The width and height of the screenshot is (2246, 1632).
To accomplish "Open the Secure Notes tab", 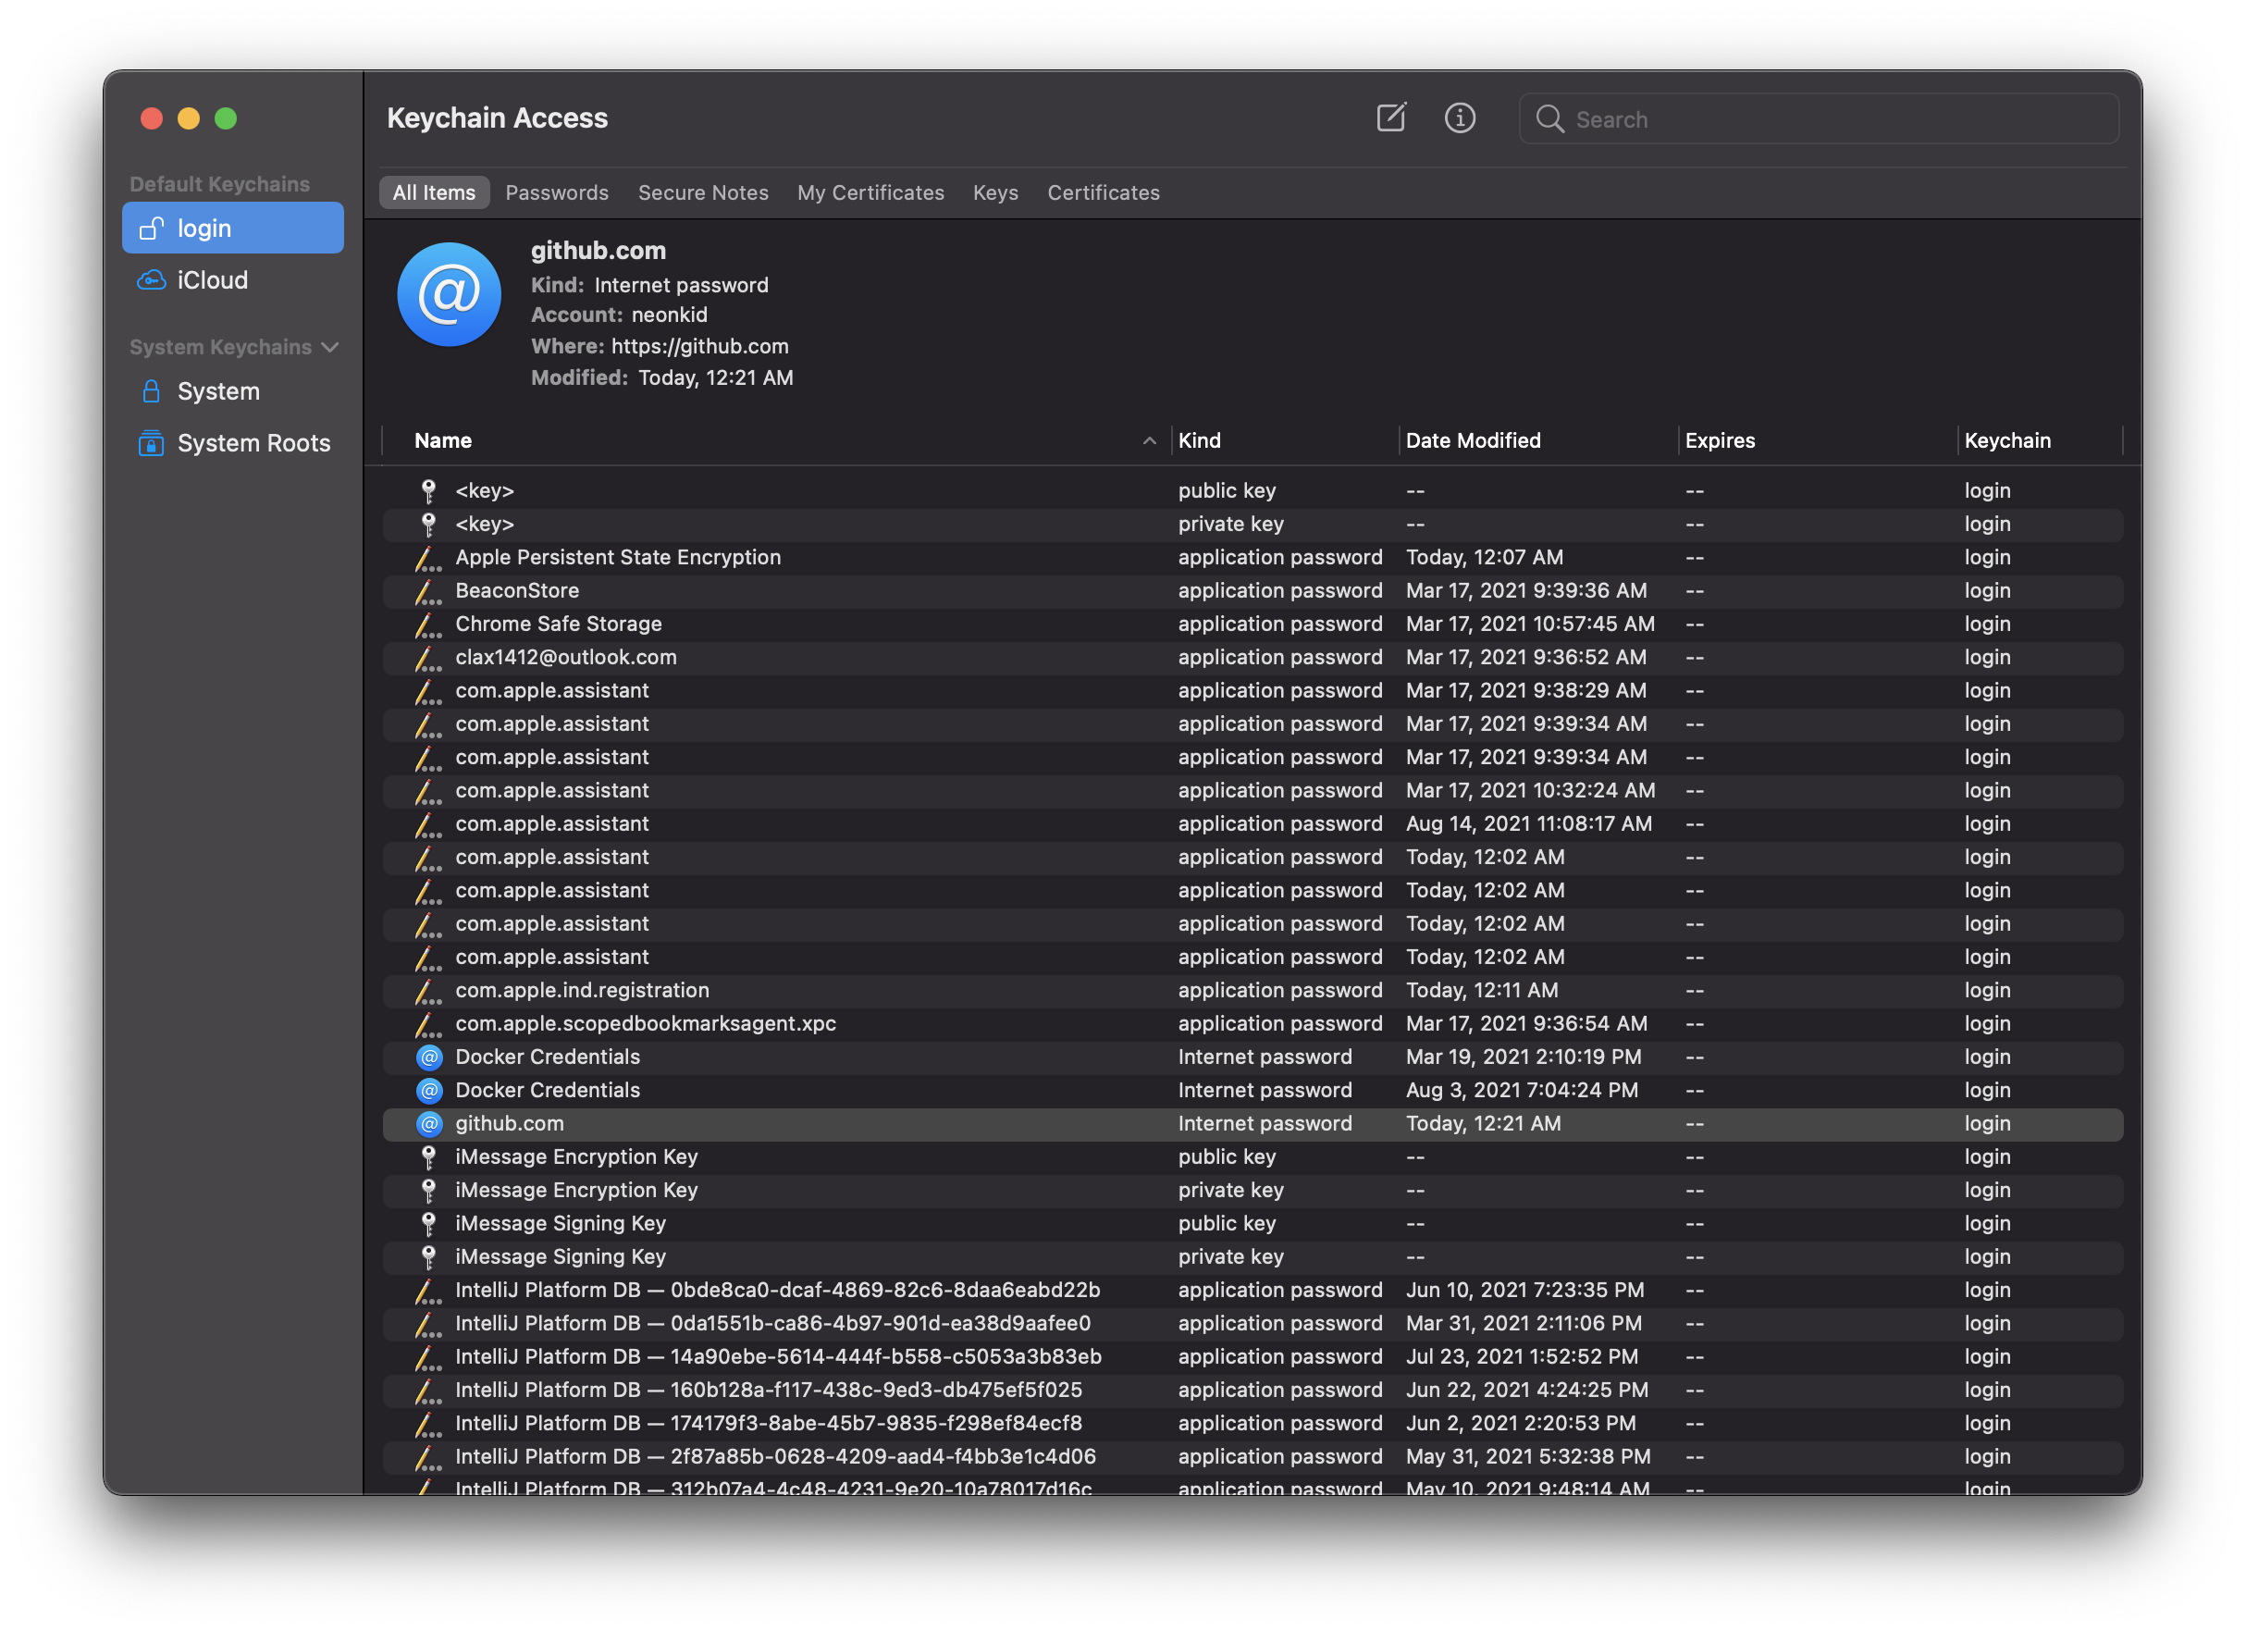I will [702, 193].
